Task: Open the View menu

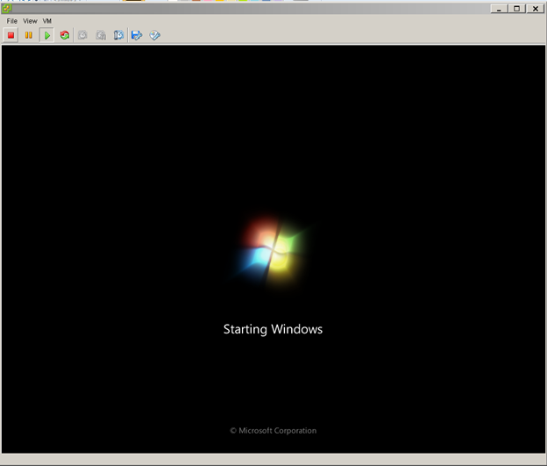Action: (30, 21)
